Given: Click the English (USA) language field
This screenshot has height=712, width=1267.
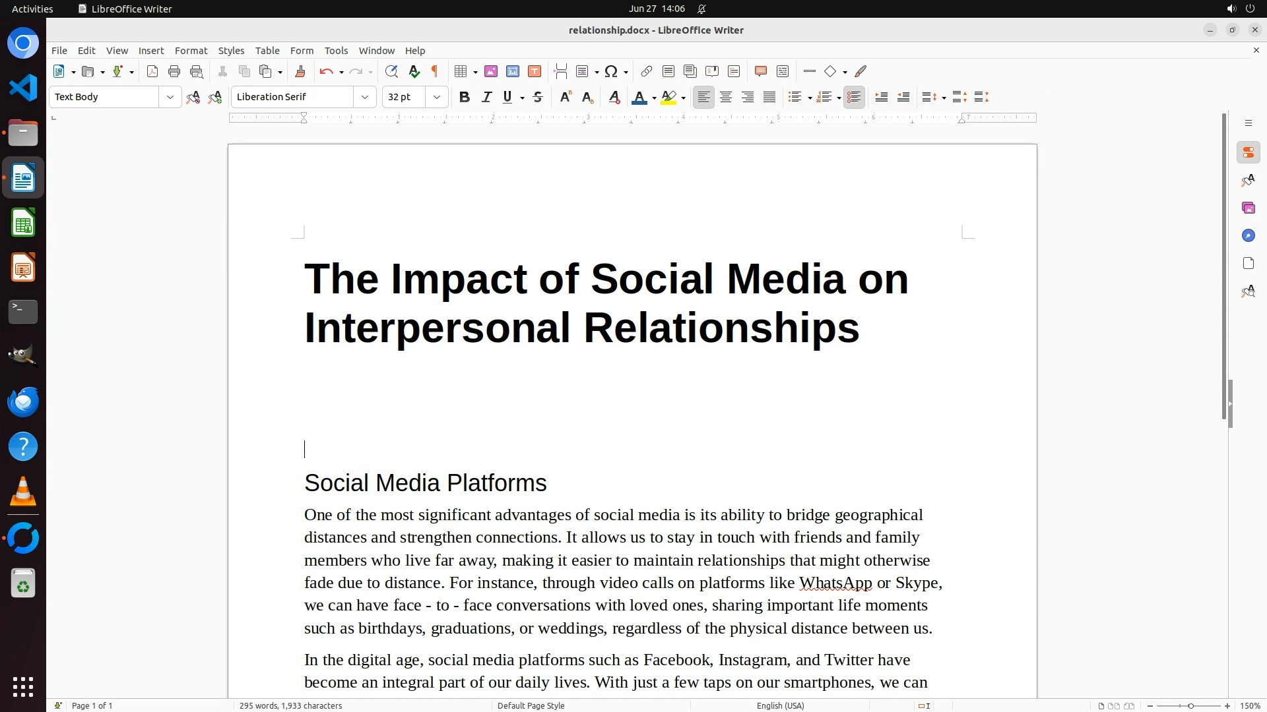Looking at the screenshot, I should click(780, 705).
